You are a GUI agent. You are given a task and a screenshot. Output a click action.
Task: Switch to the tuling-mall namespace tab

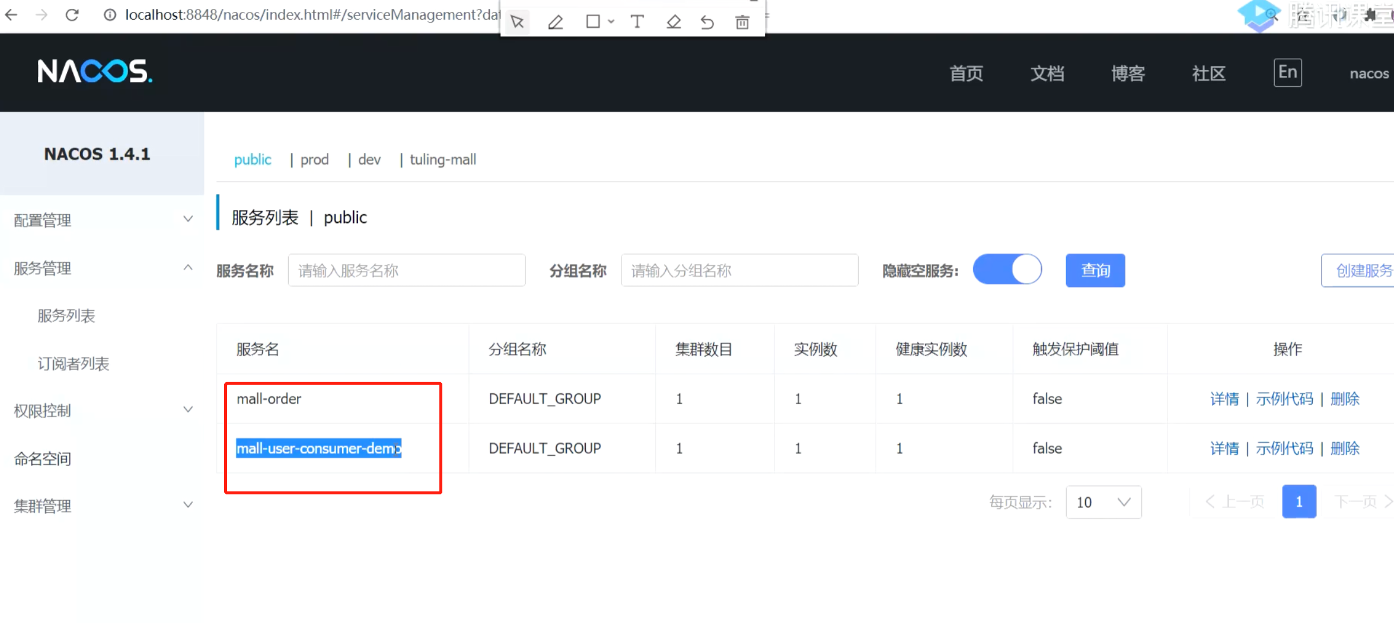pyautogui.click(x=443, y=159)
